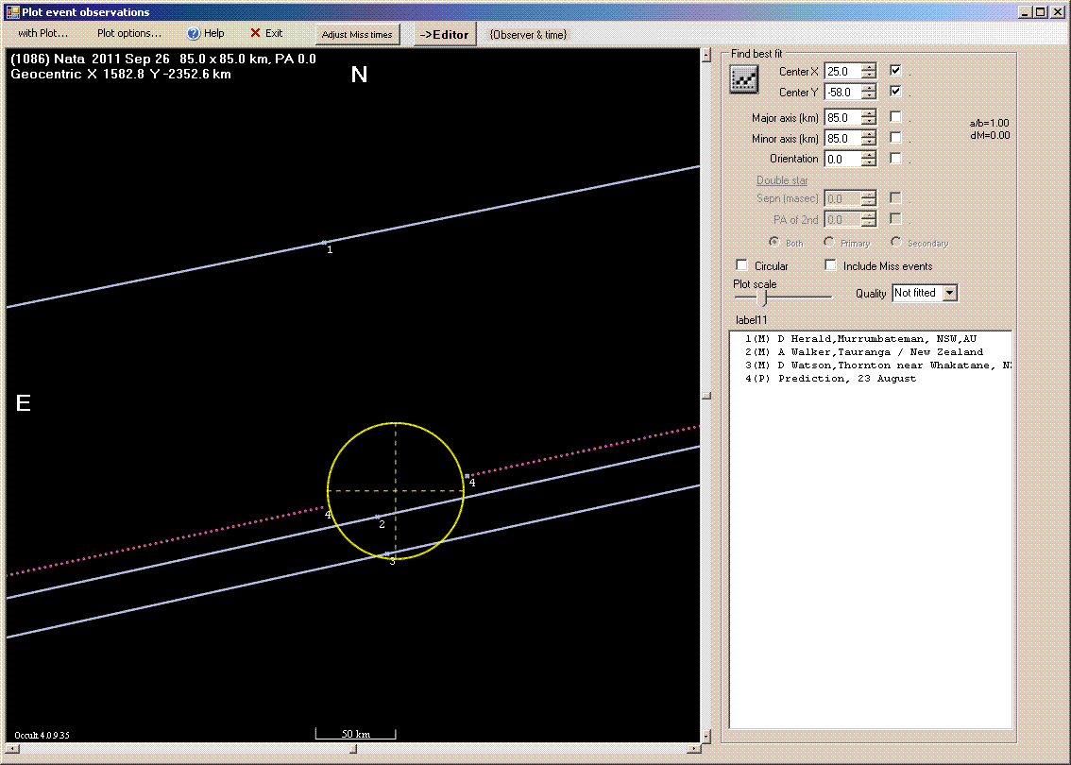Click the red X Exit icon
This screenshot has height=765, width=1071.
pyautogui.click(x=255, y=33)
